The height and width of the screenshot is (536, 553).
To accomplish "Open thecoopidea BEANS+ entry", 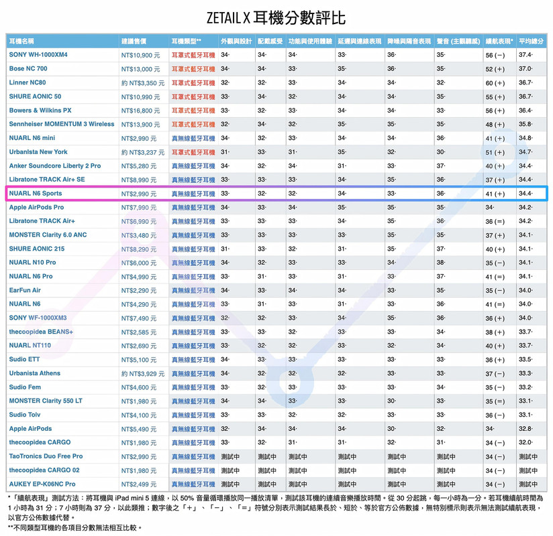I will click(x=41, y=332).
